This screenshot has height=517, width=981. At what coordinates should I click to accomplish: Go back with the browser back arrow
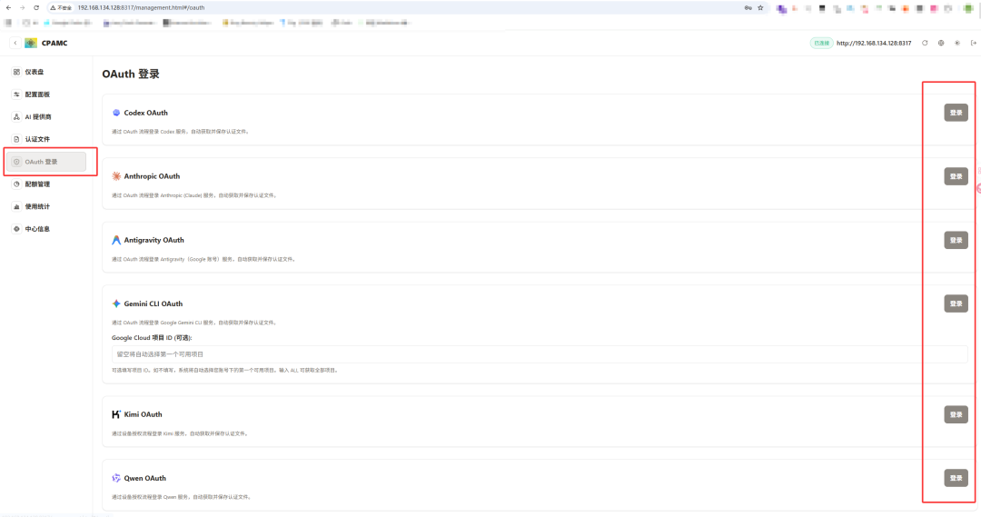coord(8,7)
